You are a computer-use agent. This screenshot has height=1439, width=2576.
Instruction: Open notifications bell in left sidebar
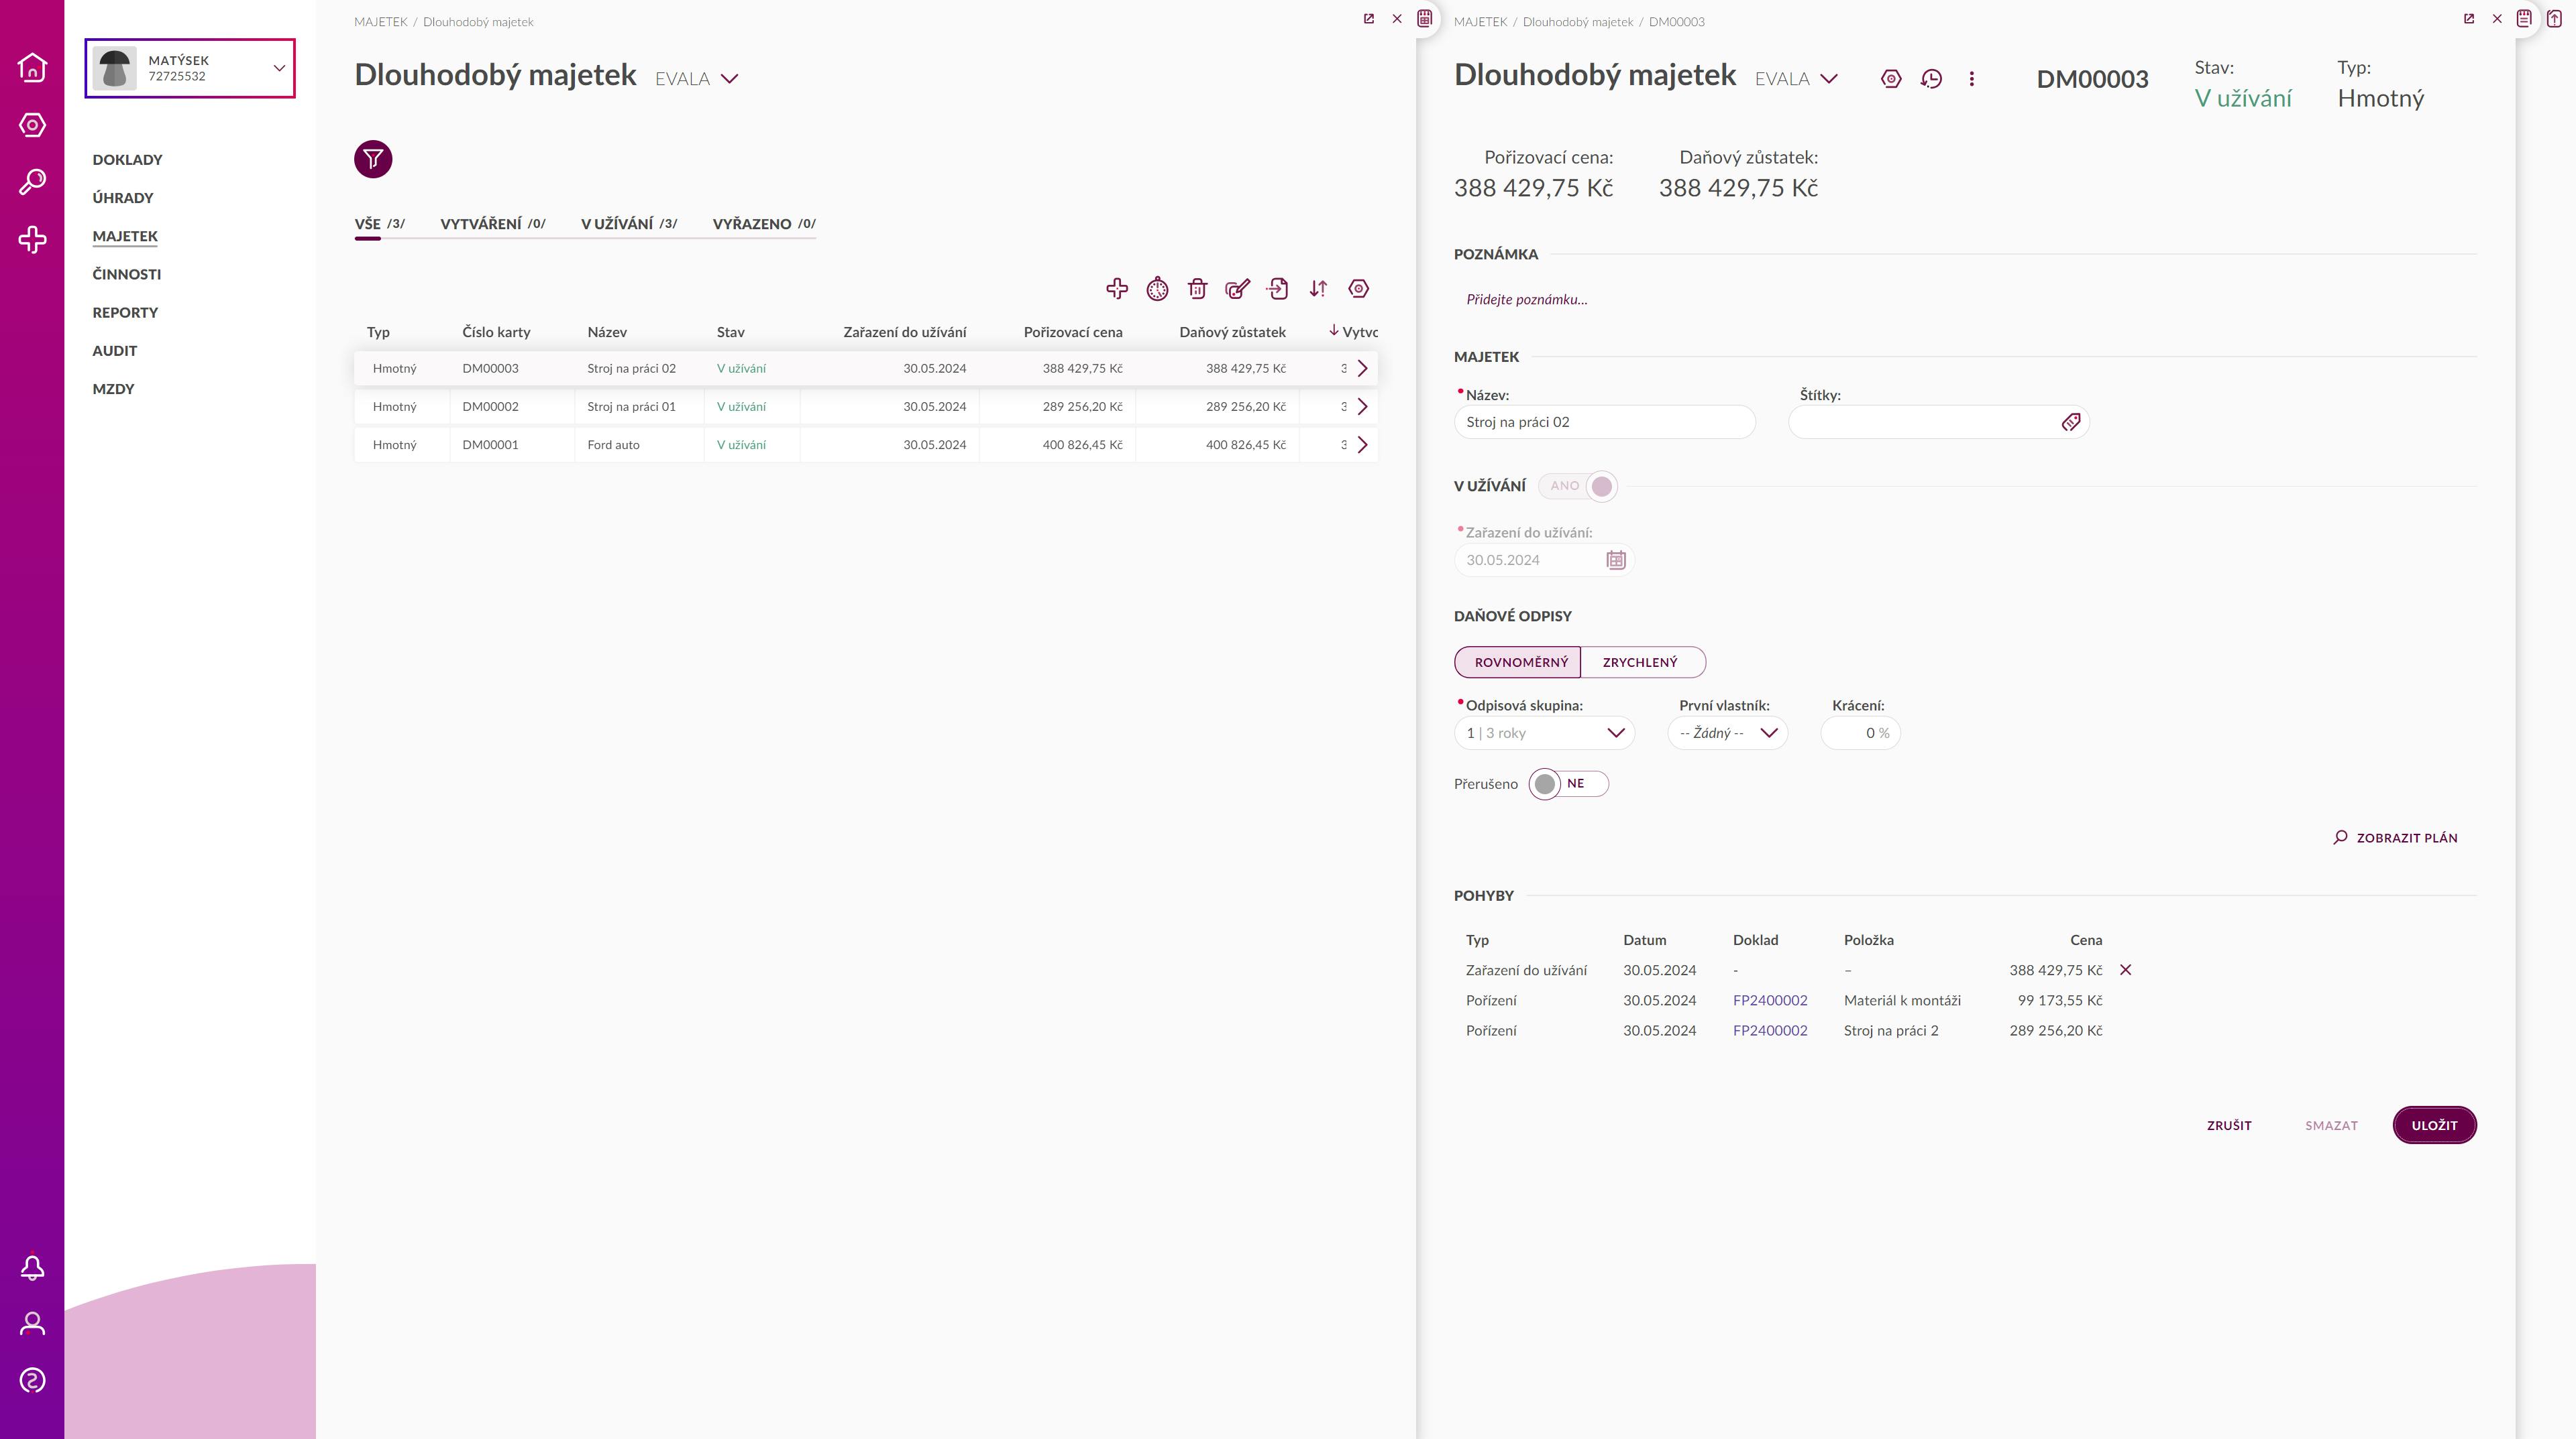coord(32,1267)
